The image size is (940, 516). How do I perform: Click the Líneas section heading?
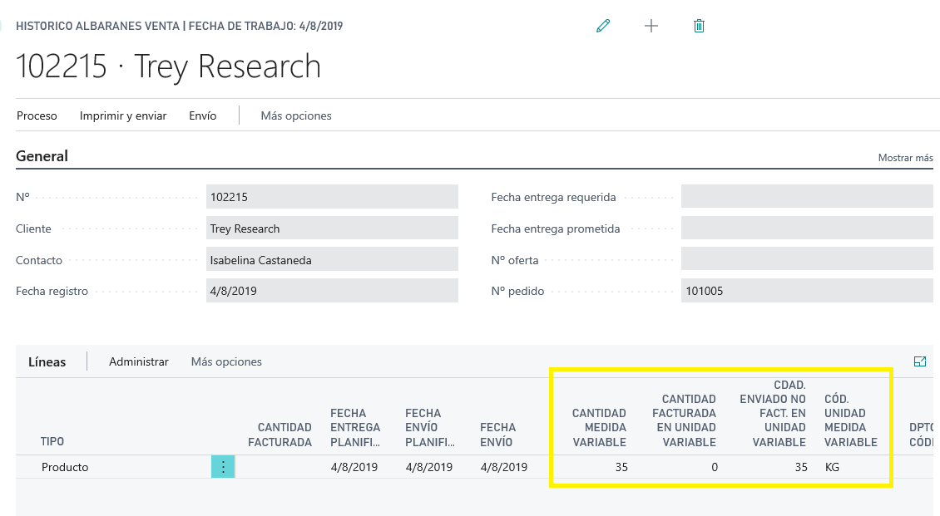coord(47,362)
